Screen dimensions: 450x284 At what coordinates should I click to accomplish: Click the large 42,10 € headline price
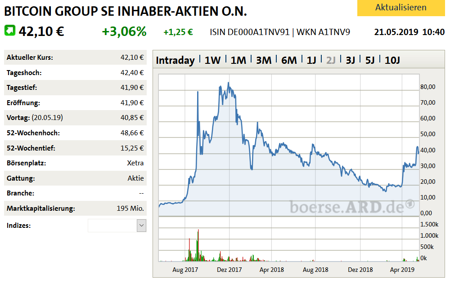41,31
